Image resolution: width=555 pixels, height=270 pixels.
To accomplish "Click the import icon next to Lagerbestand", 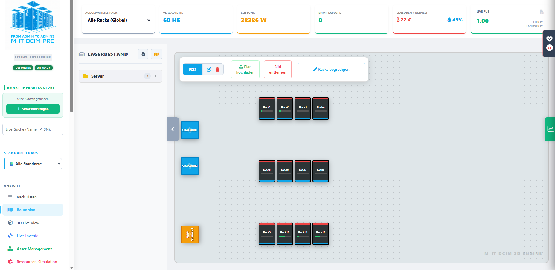I will click(143, 54).
